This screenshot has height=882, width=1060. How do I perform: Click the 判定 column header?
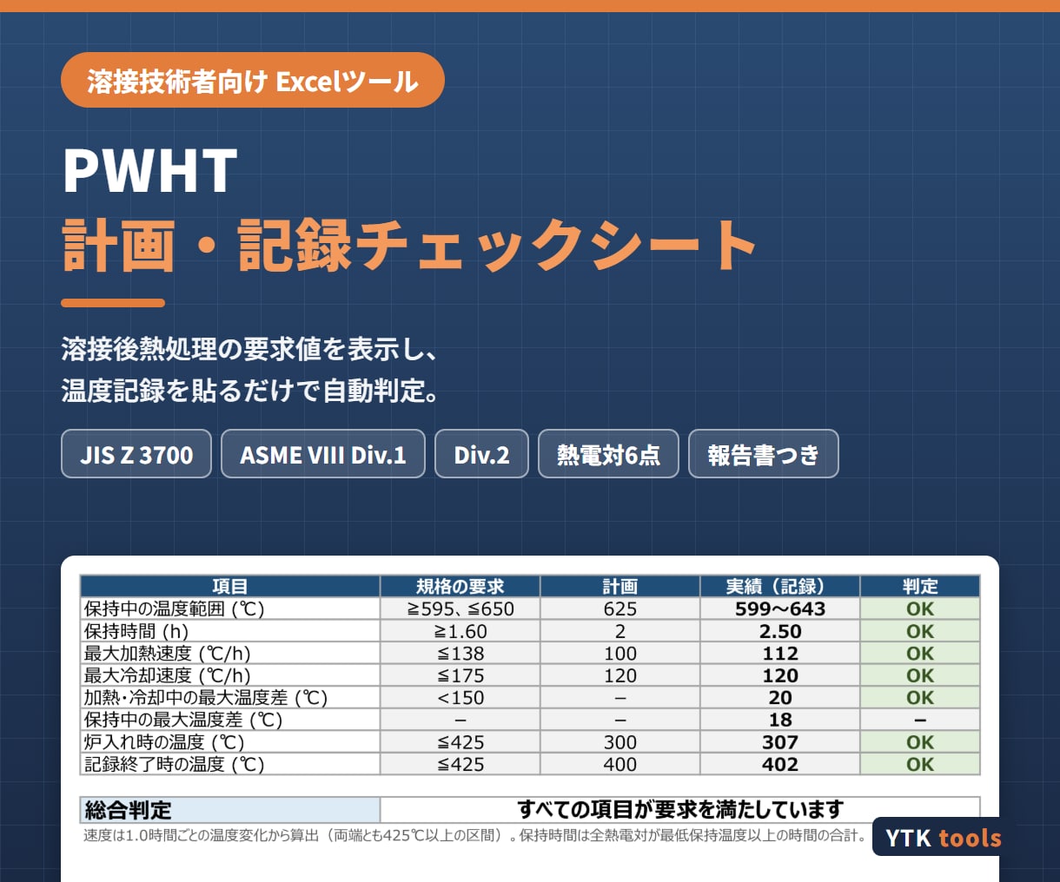pyautogui.click(x=920, y=586)
